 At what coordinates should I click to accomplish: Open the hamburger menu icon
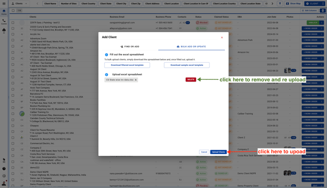pos(4,3)
